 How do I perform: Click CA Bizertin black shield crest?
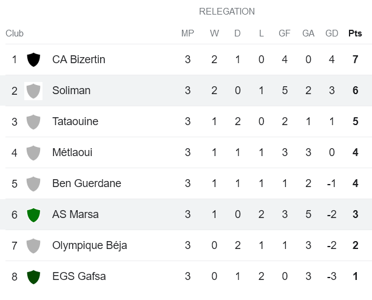pyautogui.click(x=33, y=60)
